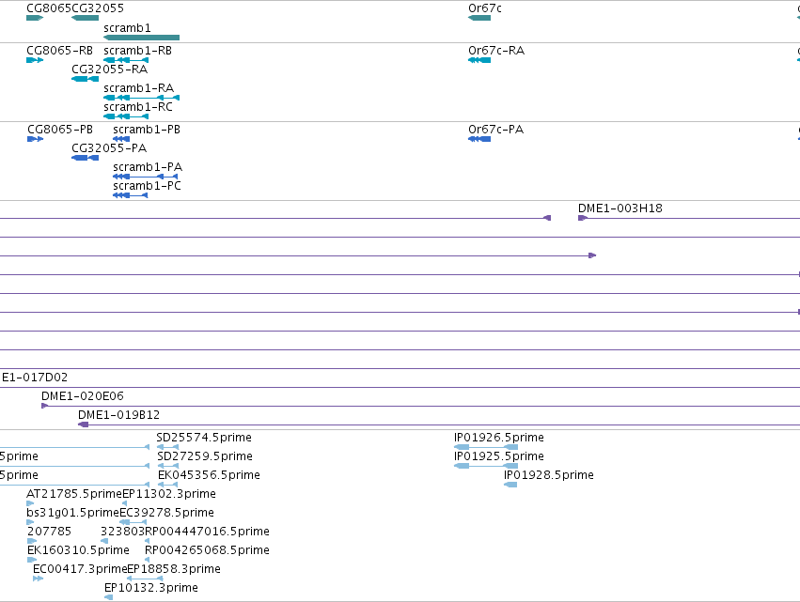Select the scramb1-PC protein label
800x602 pixels.
(147, 186)
